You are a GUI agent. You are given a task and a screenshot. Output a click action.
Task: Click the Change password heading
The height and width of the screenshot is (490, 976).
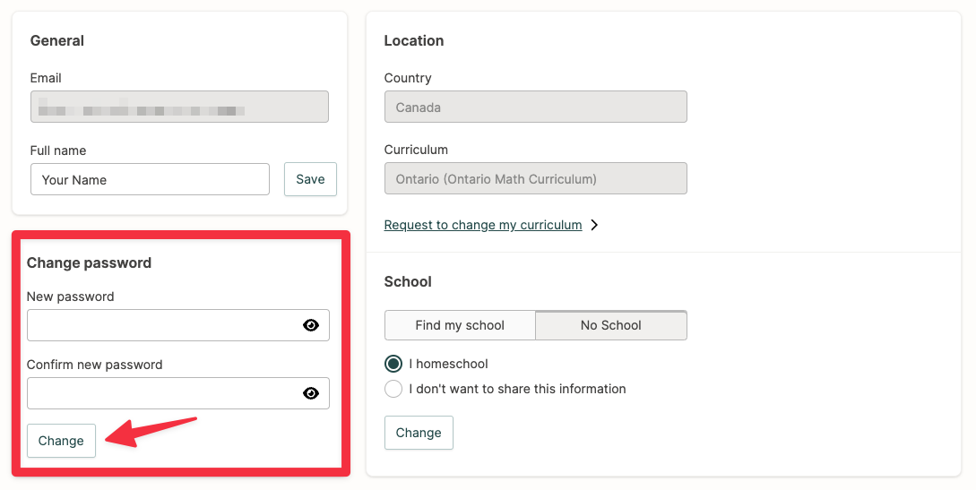click(89, 263)
